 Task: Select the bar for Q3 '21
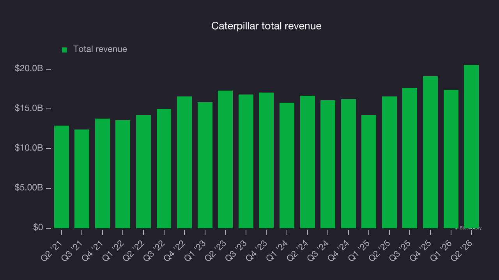tap(82, 179)
